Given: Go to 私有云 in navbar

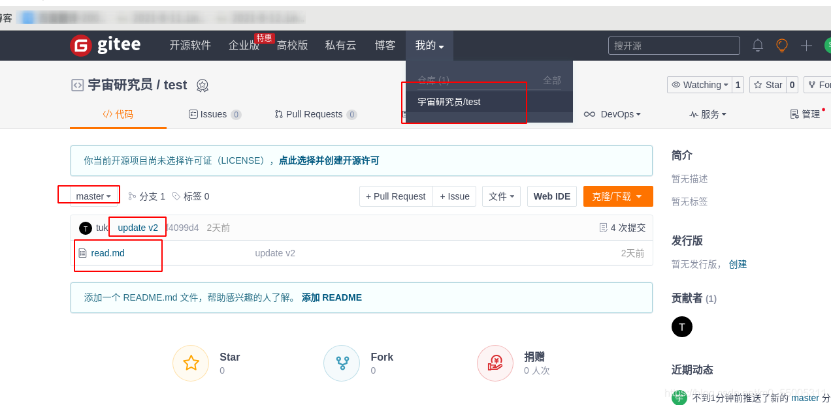Looking at the screenshot, I should tap(341, 46).
